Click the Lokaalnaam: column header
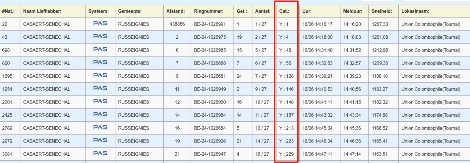Viewport: 470px width, 163px height. point(415,11)
